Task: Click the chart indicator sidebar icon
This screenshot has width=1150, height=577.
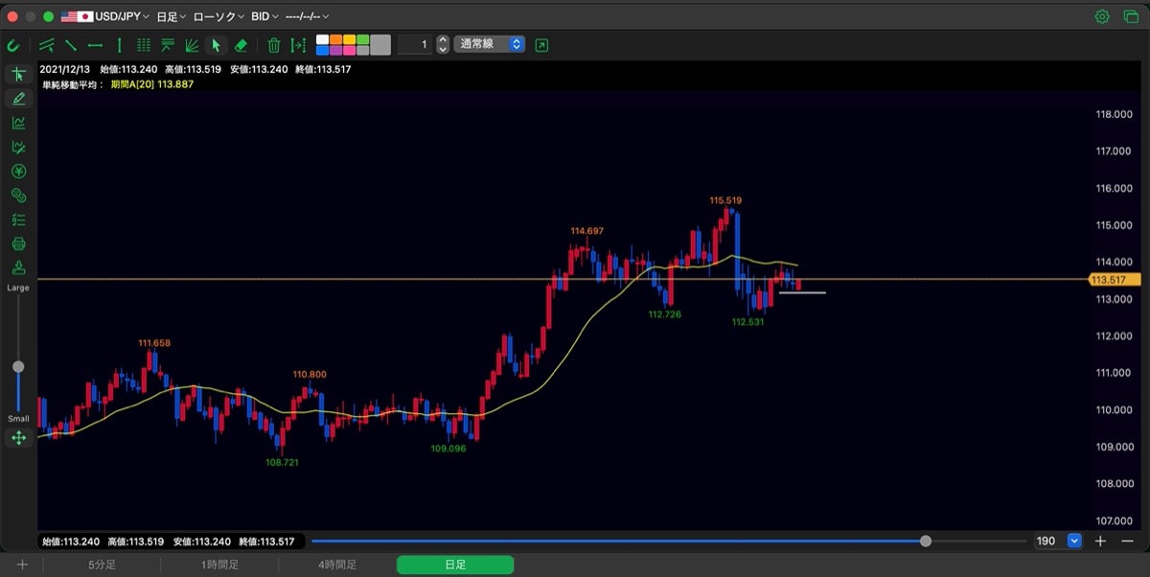Action: (x=18, y=123)
